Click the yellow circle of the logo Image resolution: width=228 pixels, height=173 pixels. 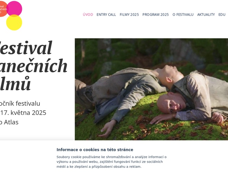[x=14, y=22]
